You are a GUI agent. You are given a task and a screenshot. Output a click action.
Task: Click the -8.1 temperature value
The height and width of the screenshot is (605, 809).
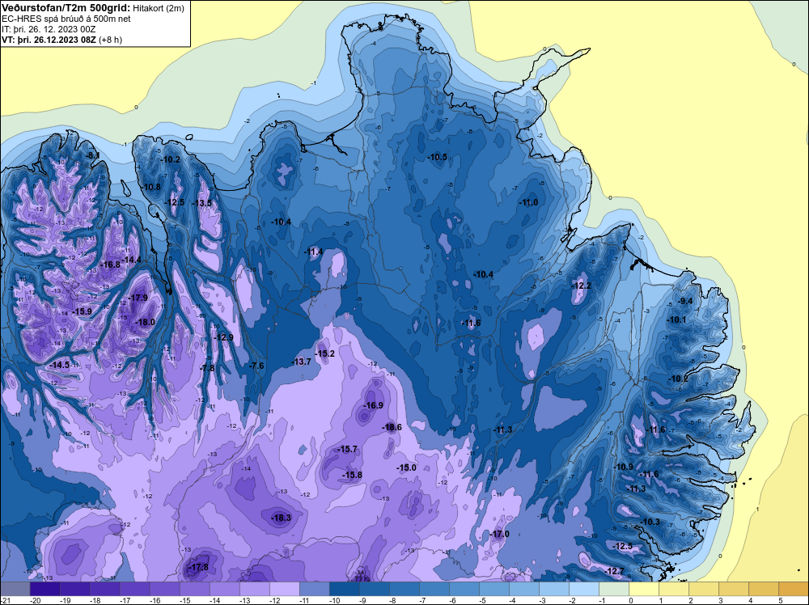click(93, 155)
